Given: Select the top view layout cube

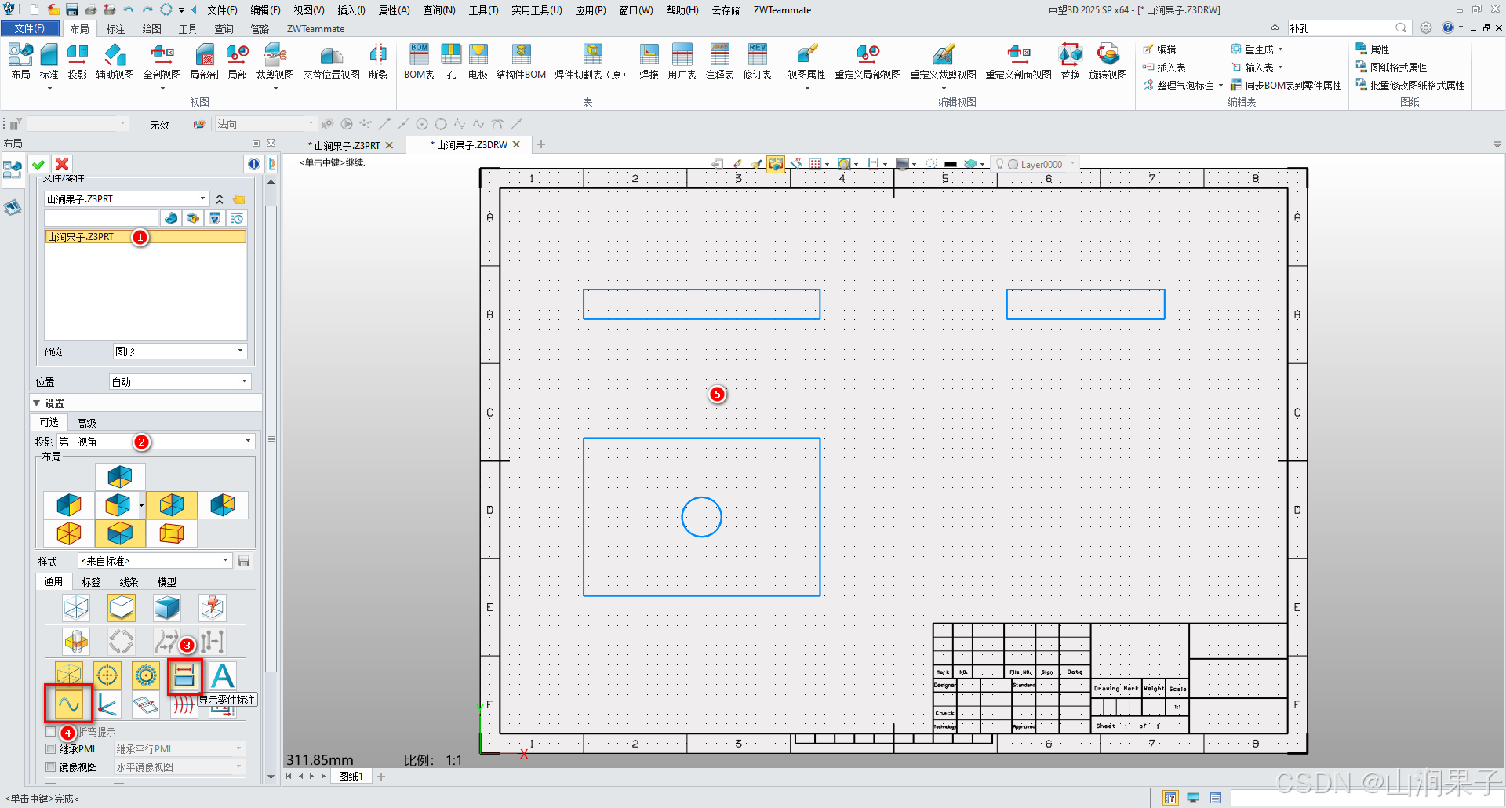Looking at the screenshot, I should 120,476.
